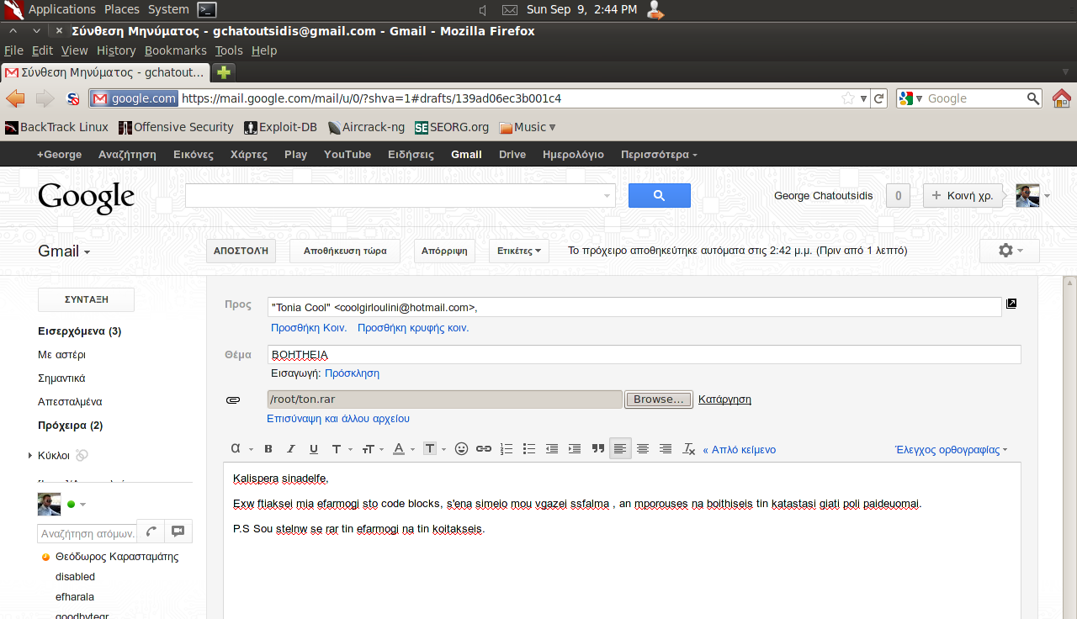Open the Places menu in the top panel
The width and height of the screenshot is (1077, 619).
[x=122, y=9]
